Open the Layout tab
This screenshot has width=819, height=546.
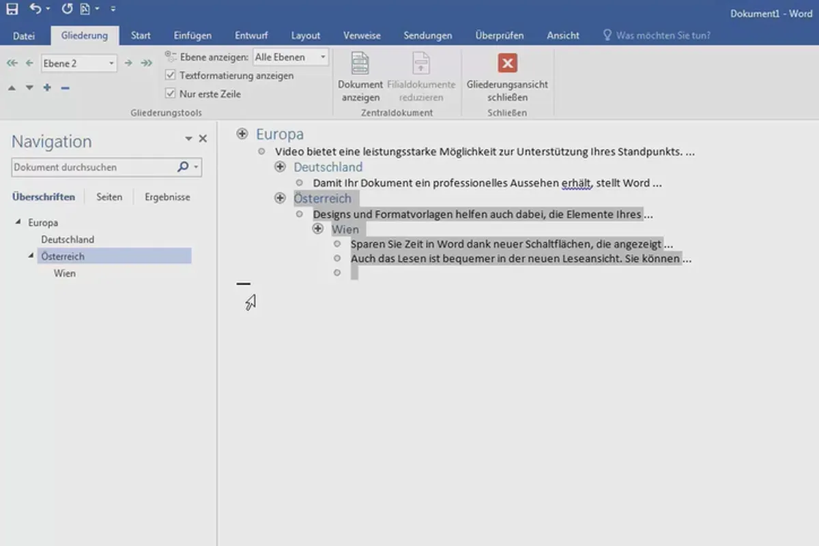pyautogui.click(x=305, y=35)
